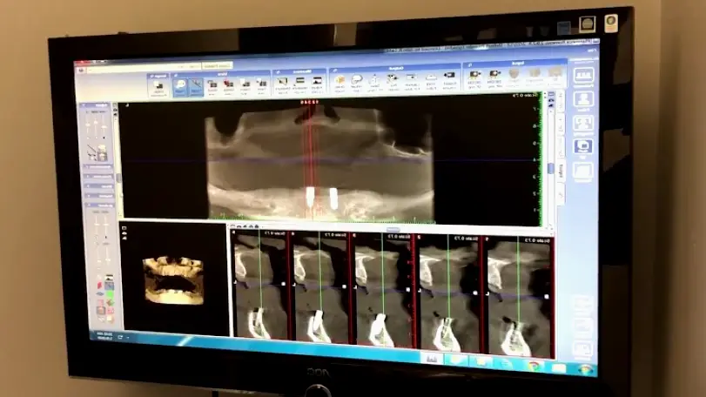Click the diagonal tool icon beside the skull icon
Image resolution: width=706 pixels, height=397 pixels.
tap(92, 152)
